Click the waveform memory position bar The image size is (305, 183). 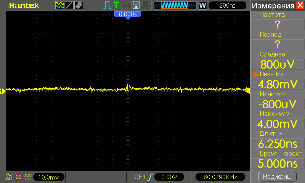tap(176, 5)
